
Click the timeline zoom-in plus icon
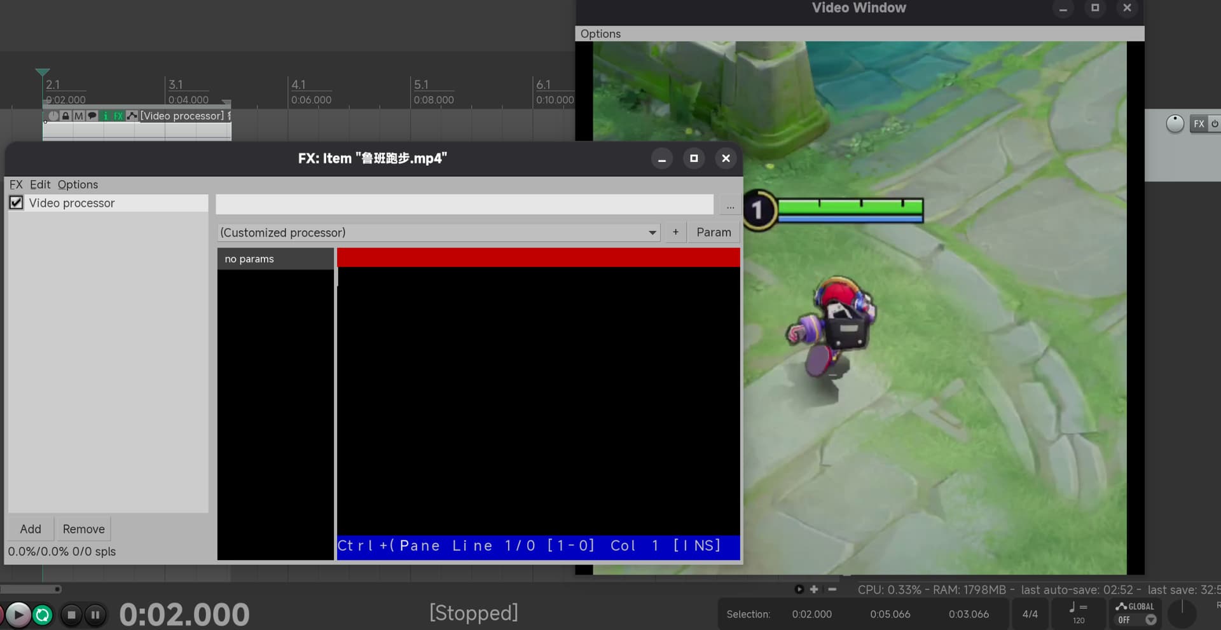coord(814,589)
